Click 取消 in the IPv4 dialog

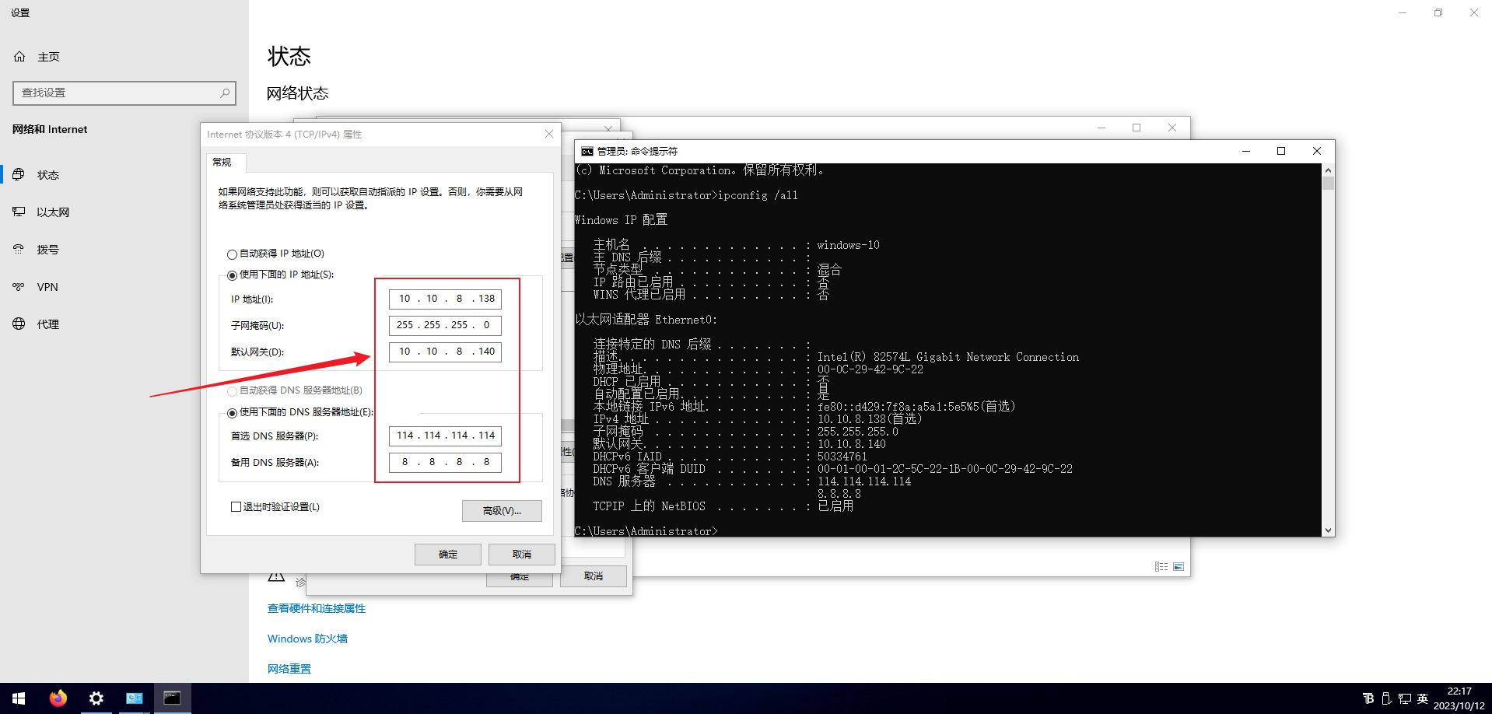(x=522, y=554)
